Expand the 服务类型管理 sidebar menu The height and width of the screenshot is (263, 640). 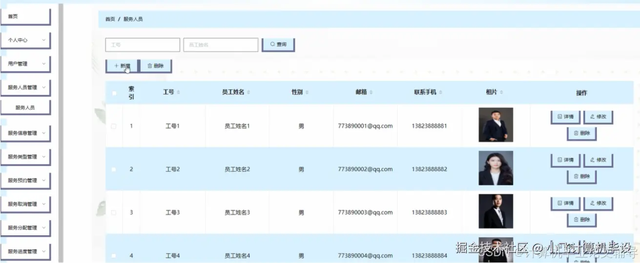(x=25, y=157)
